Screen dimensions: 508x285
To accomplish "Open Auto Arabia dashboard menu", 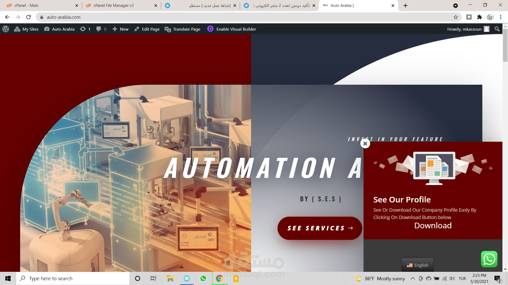I will pyautogui.click(x=59, y=29).
